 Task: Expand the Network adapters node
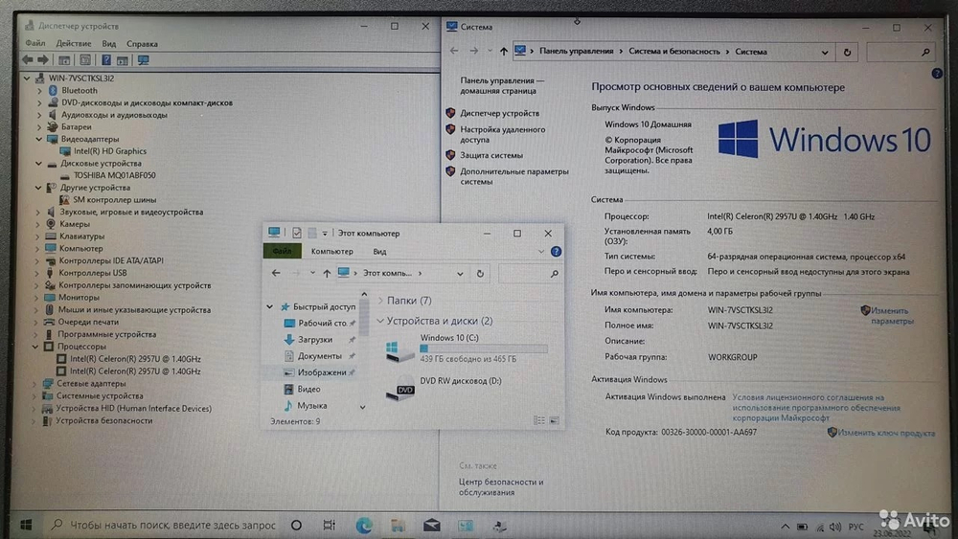[34, 384]
